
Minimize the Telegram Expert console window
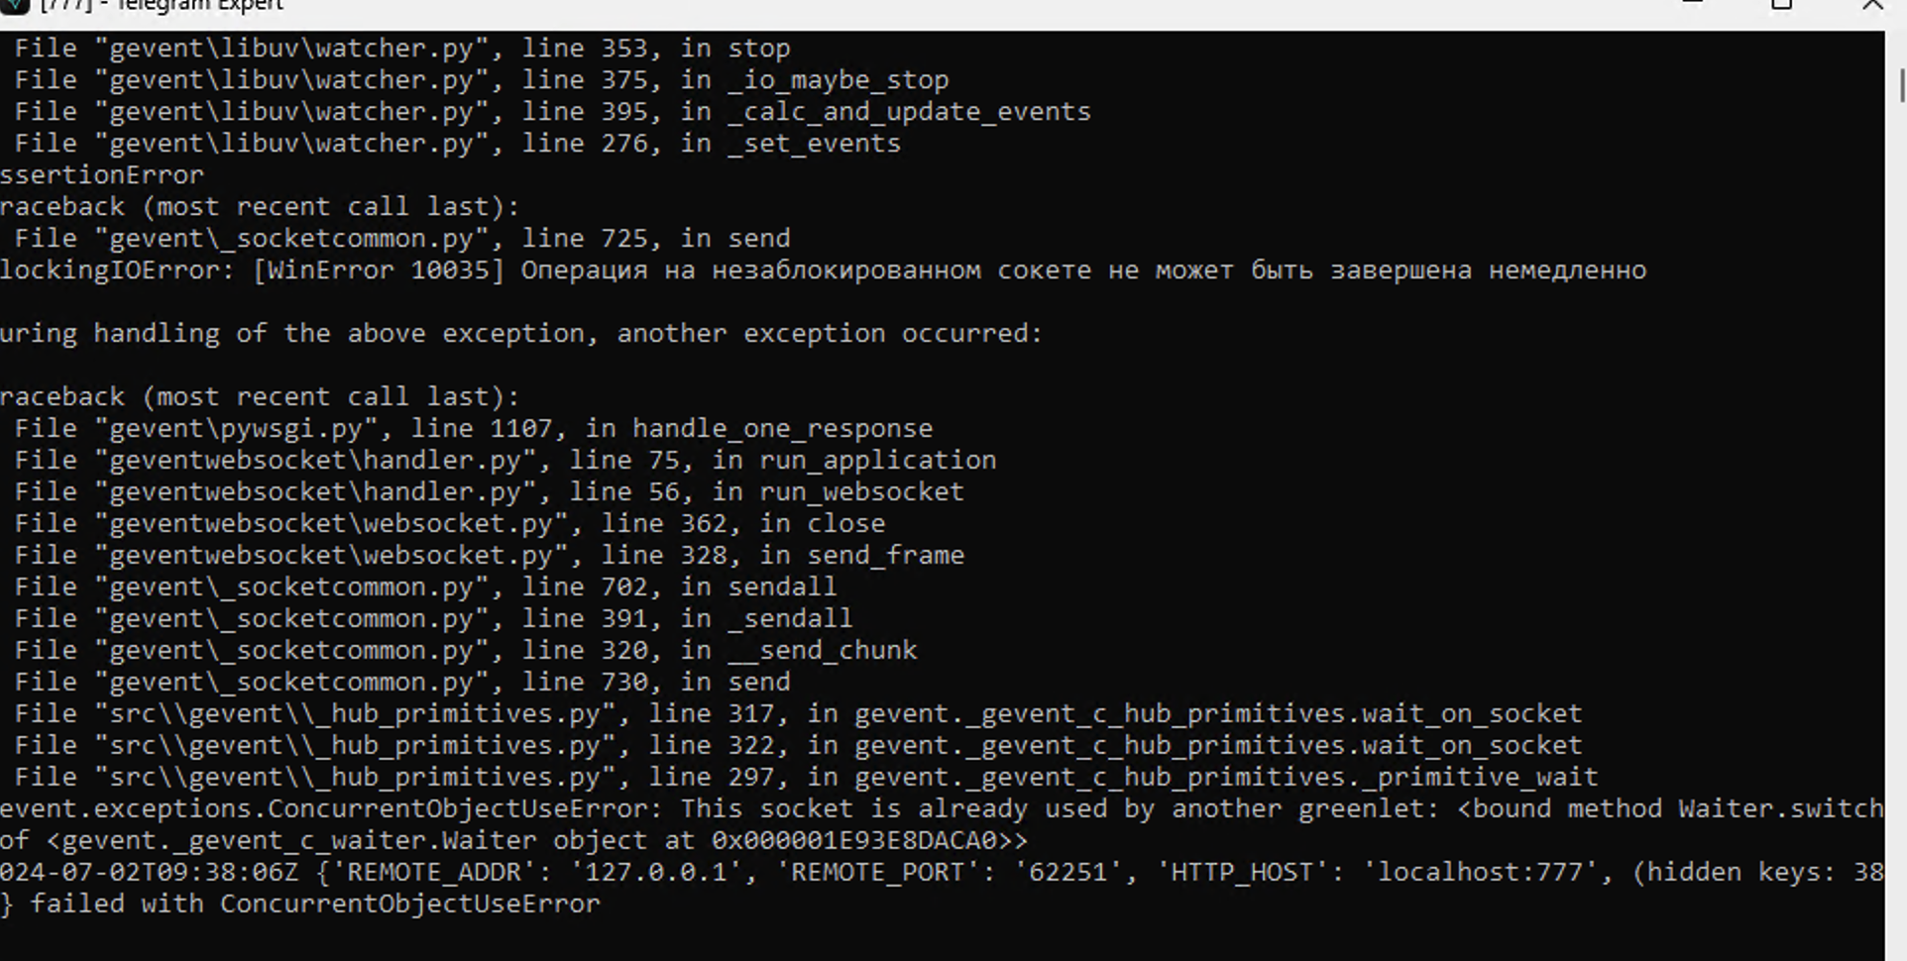pyautogui.click(x=1693, y=3)
